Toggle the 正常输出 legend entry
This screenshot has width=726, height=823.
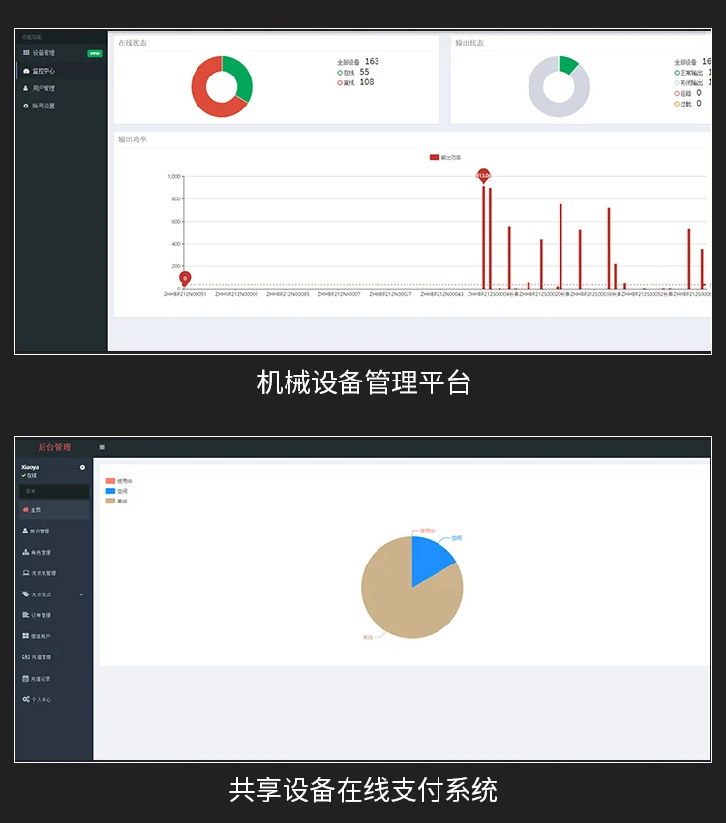click(688, 73)
